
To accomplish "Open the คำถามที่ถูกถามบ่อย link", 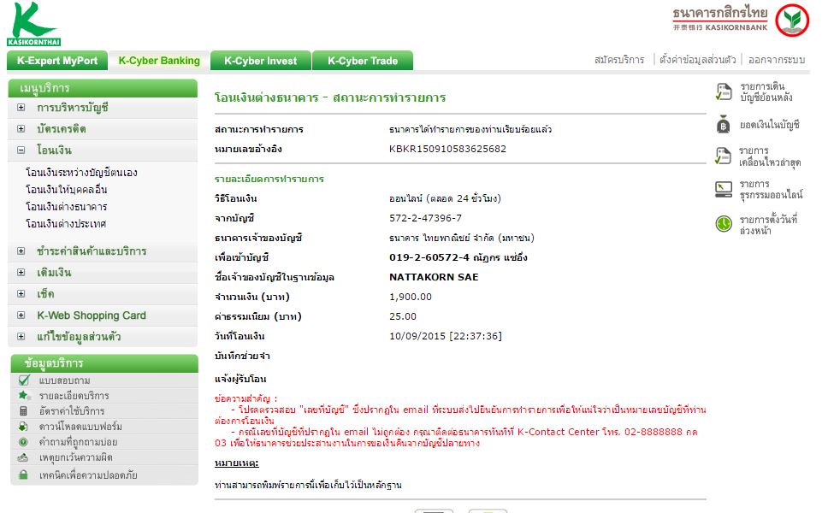I will point(78,442).
